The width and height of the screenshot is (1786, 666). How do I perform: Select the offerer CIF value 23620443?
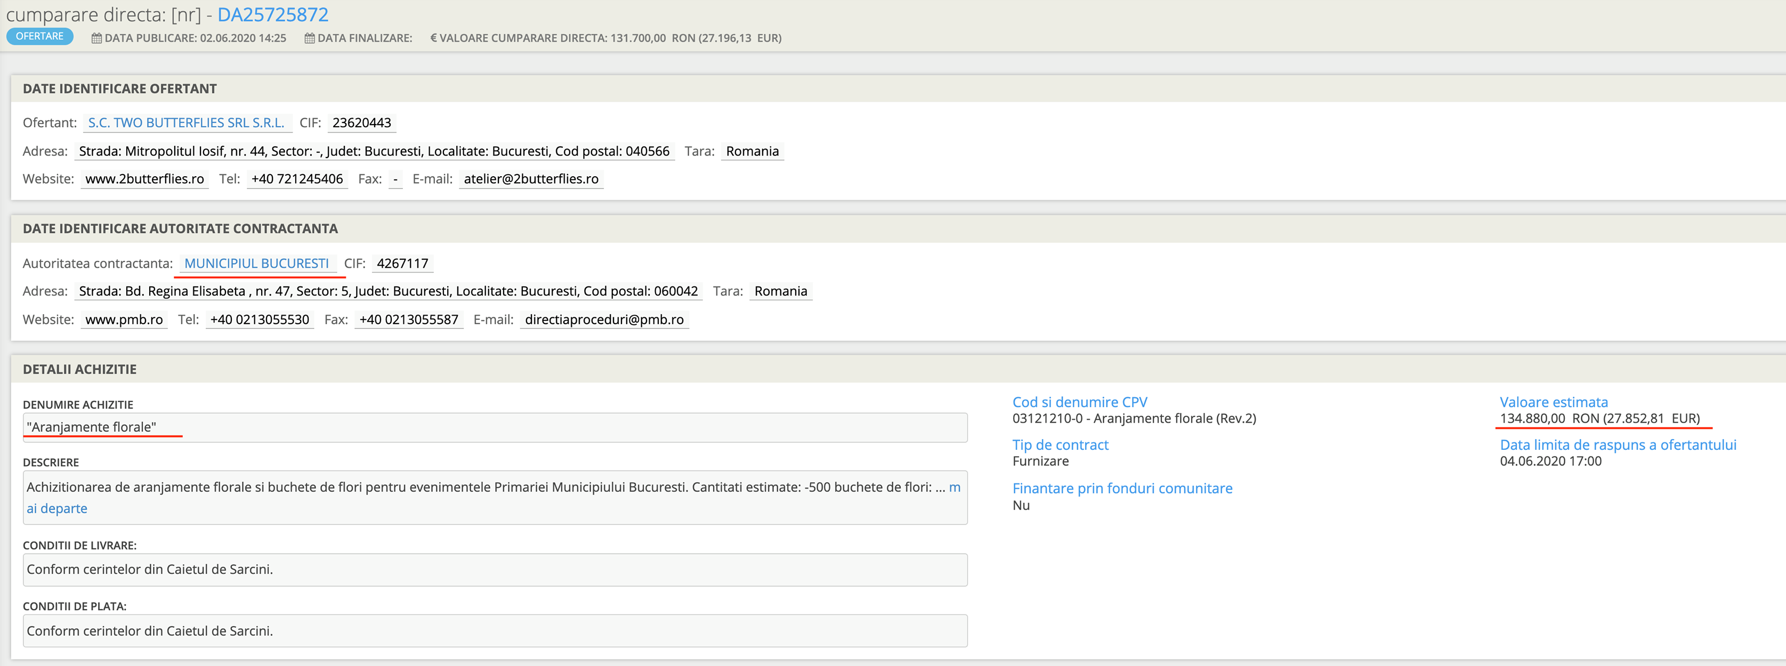[361, 122]
